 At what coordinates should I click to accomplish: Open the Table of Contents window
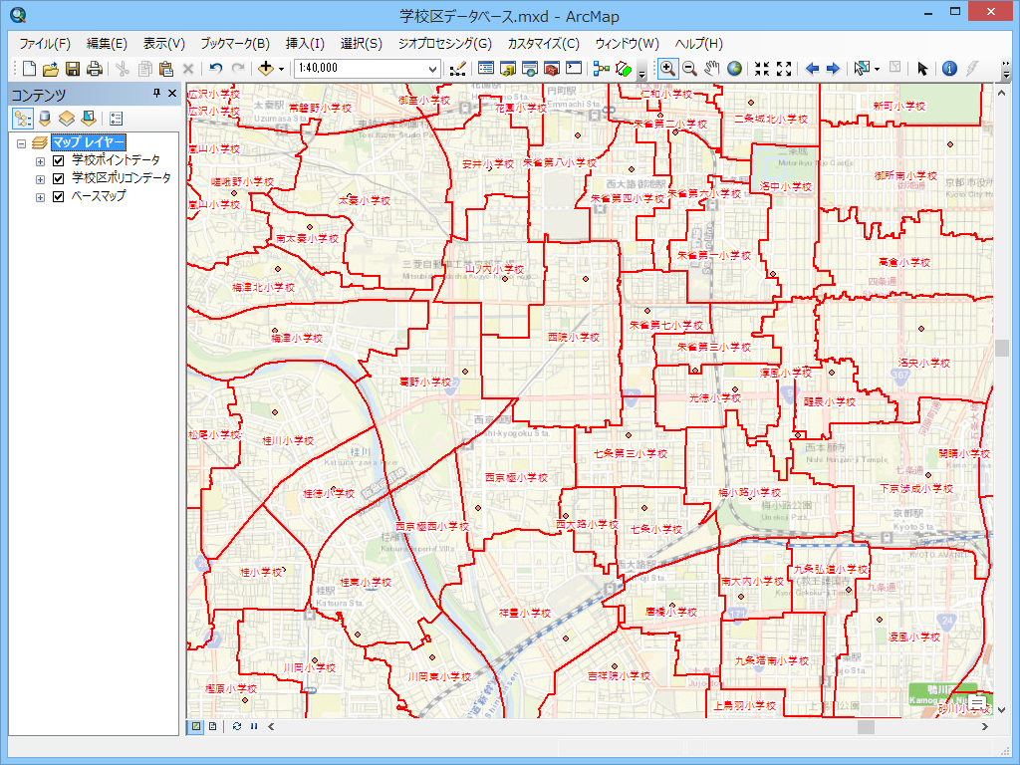(486, 69)
